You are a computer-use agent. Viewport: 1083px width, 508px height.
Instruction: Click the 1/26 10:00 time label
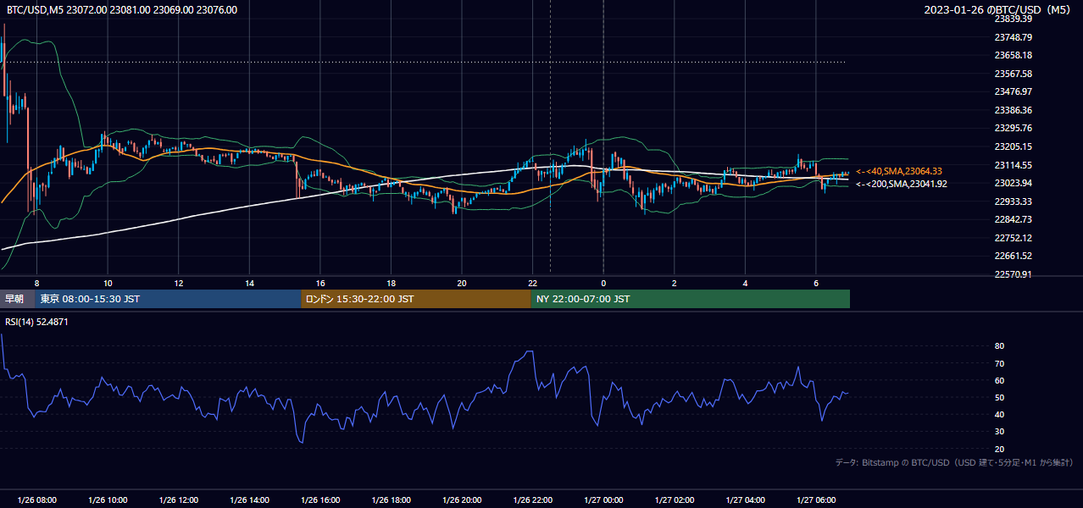tap(108, 500)
